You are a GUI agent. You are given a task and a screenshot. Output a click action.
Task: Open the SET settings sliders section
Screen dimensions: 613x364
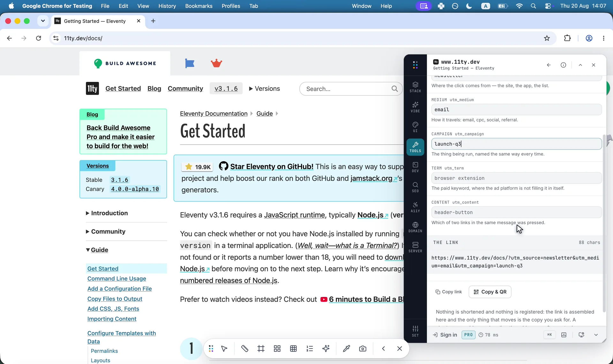(415, 331)
